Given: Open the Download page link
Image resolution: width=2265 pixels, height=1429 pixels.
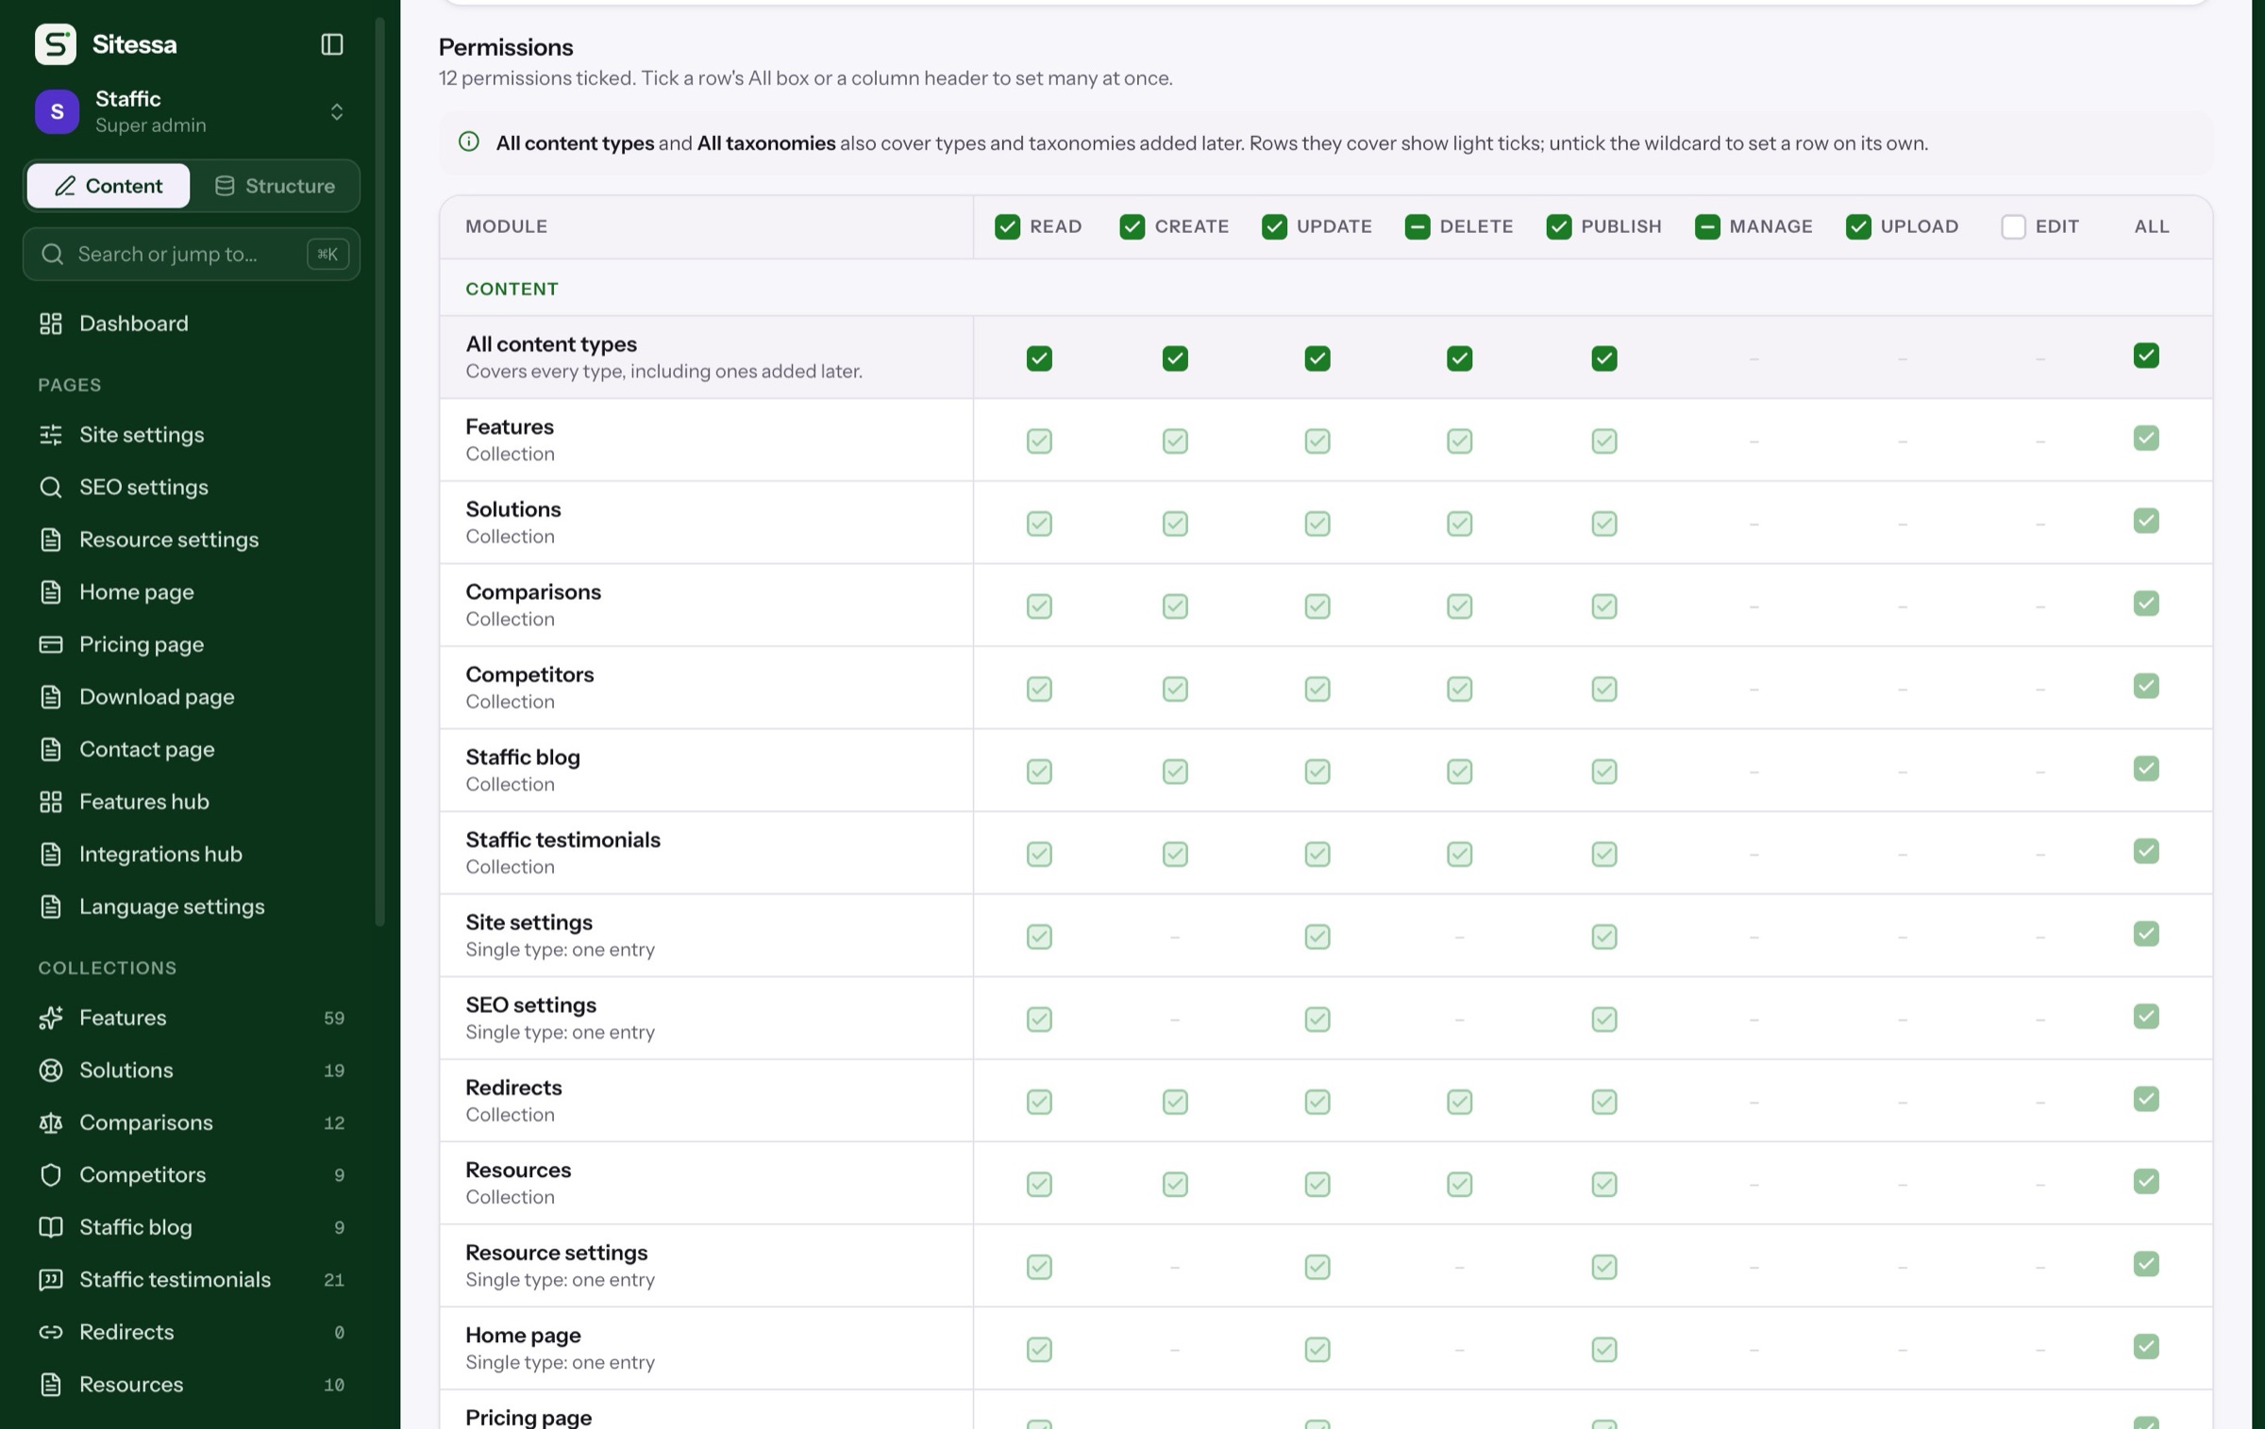Looking at the screenshot, I should pos(192,697).
